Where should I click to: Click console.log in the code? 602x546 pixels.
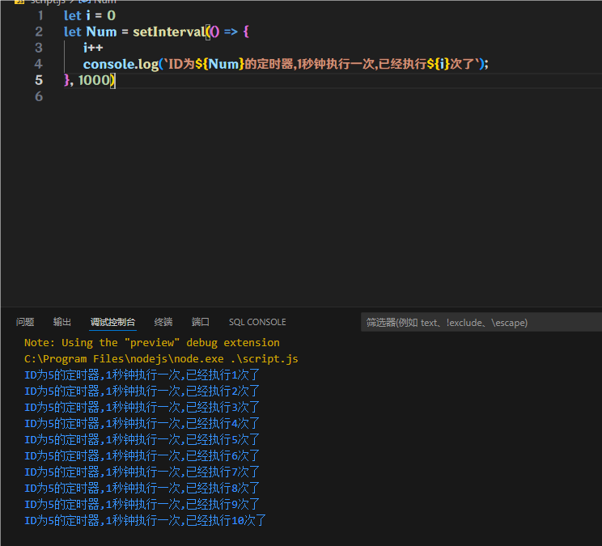(x=121, y=64)
